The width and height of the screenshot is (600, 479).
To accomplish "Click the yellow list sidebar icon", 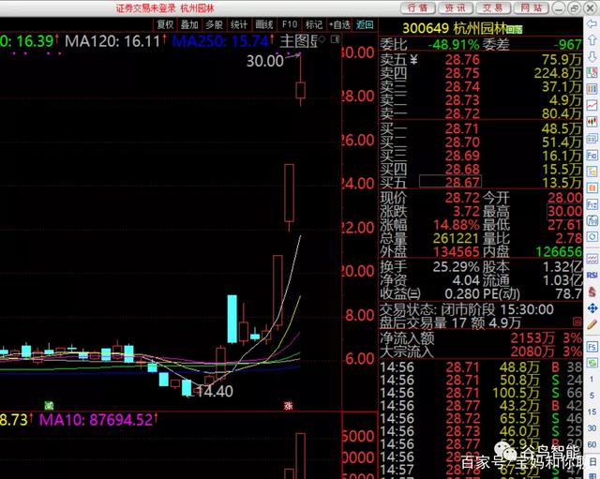I will point(592,171).
